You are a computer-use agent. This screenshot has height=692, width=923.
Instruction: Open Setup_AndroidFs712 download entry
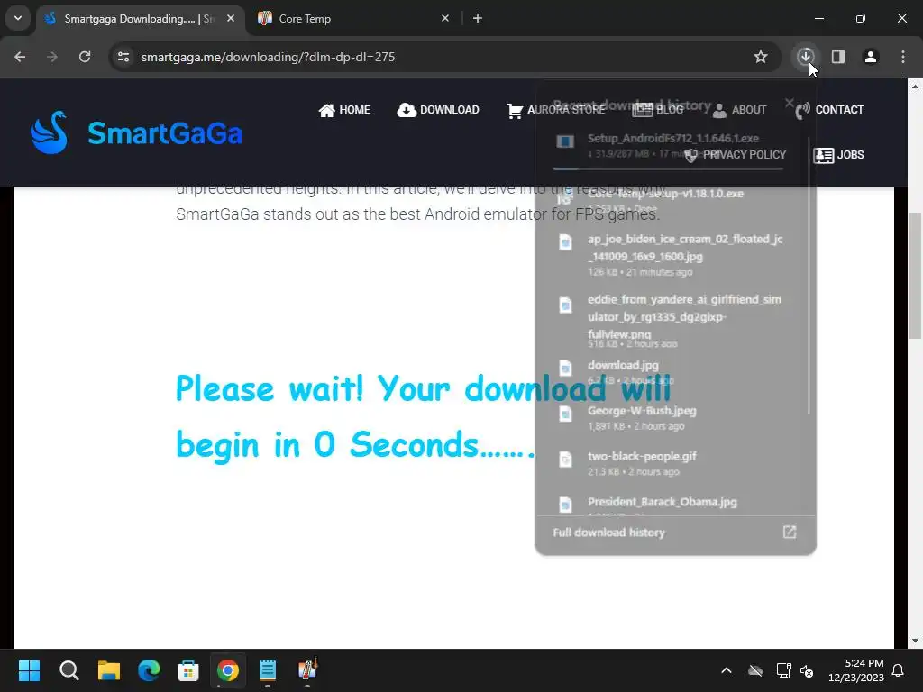(671, 147)
